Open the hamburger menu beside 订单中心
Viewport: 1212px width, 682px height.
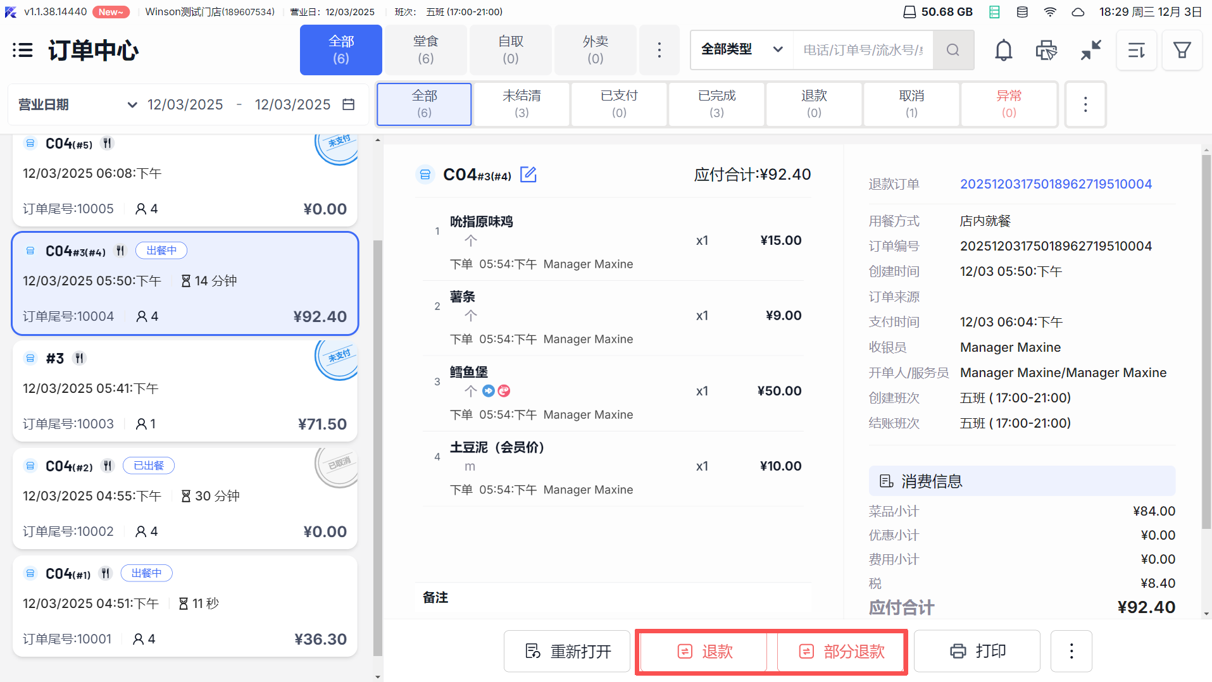[23, 50]
